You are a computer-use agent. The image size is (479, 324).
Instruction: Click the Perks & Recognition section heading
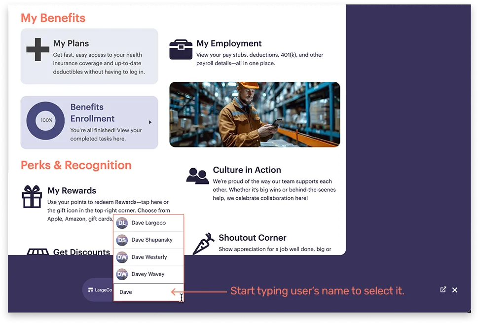click(x=76, y=165)
